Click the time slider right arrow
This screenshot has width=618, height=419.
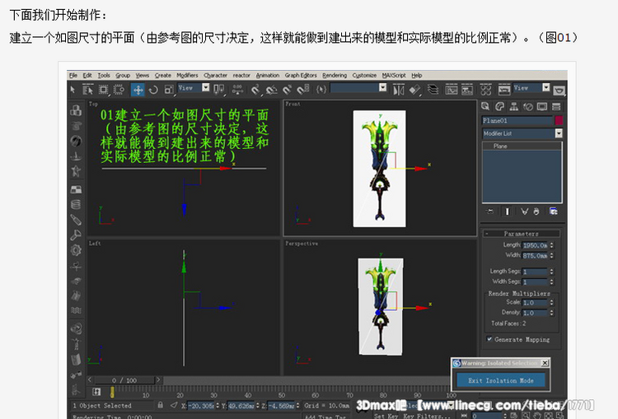click(158, 380)
